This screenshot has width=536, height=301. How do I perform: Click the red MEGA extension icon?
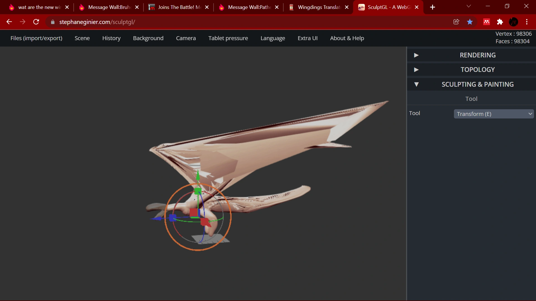487,22
